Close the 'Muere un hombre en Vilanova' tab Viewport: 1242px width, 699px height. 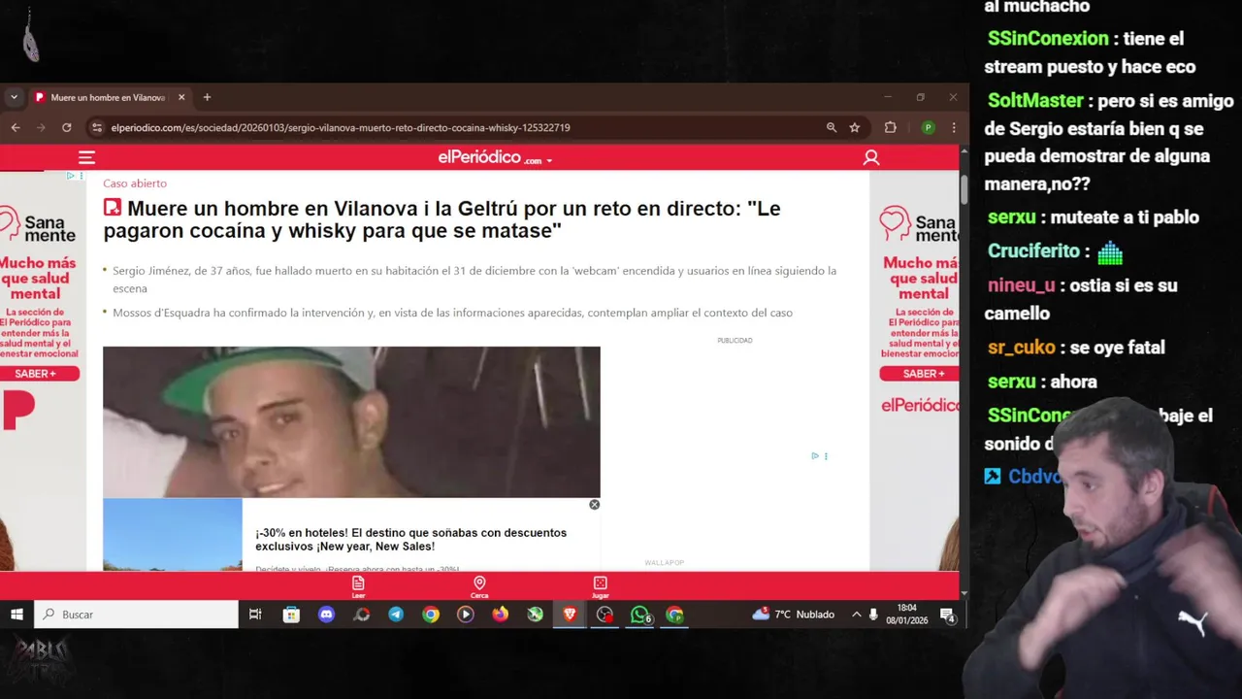(180, 97)
